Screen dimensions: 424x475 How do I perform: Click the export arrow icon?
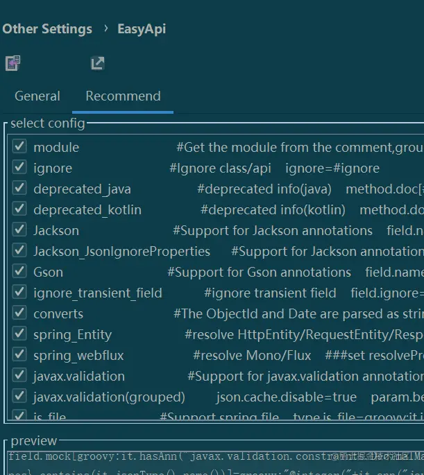coord(98,64)
